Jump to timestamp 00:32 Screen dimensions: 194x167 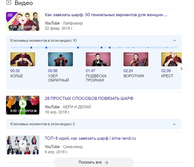click(15, 71)
